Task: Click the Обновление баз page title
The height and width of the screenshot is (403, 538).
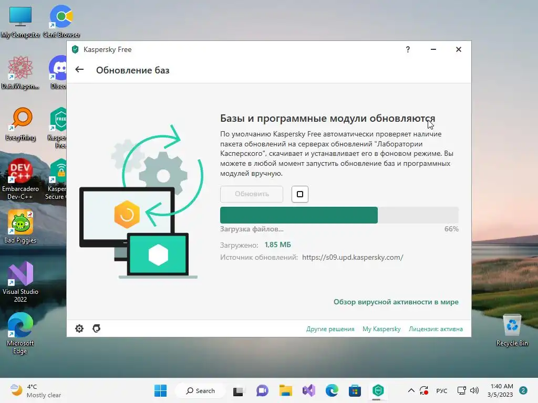Action: pos(133,70)
